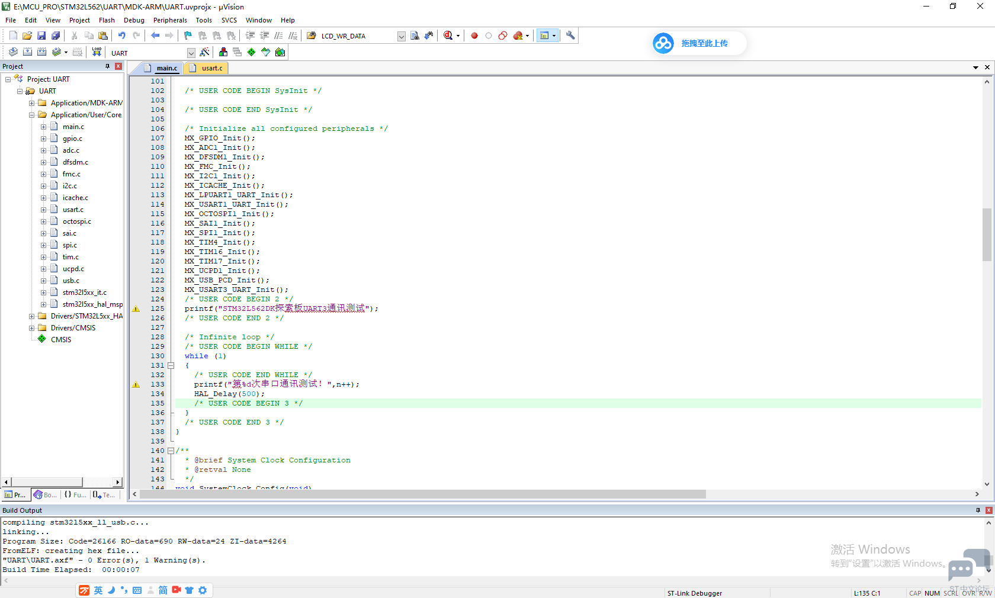Image resolution: width=995 pixels, height=598 pixels.
Task: Click the warning marker at line 125
Action: (x=136, y=308)
